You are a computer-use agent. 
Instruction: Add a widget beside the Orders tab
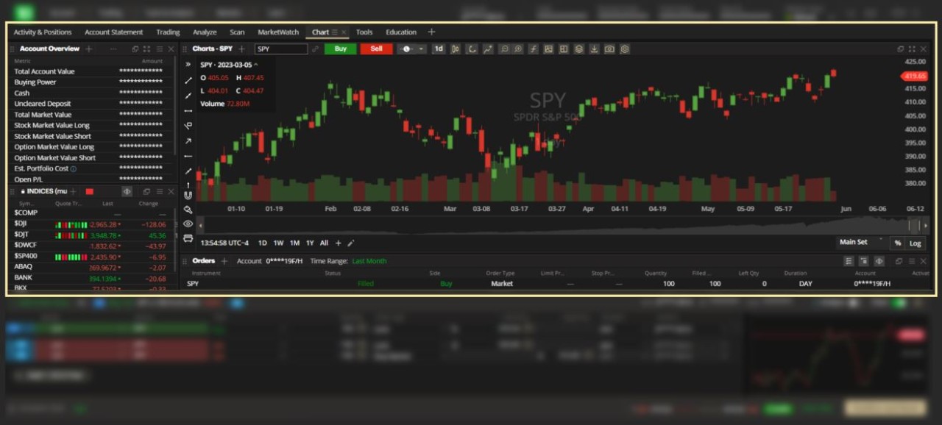tap(224, 261)
